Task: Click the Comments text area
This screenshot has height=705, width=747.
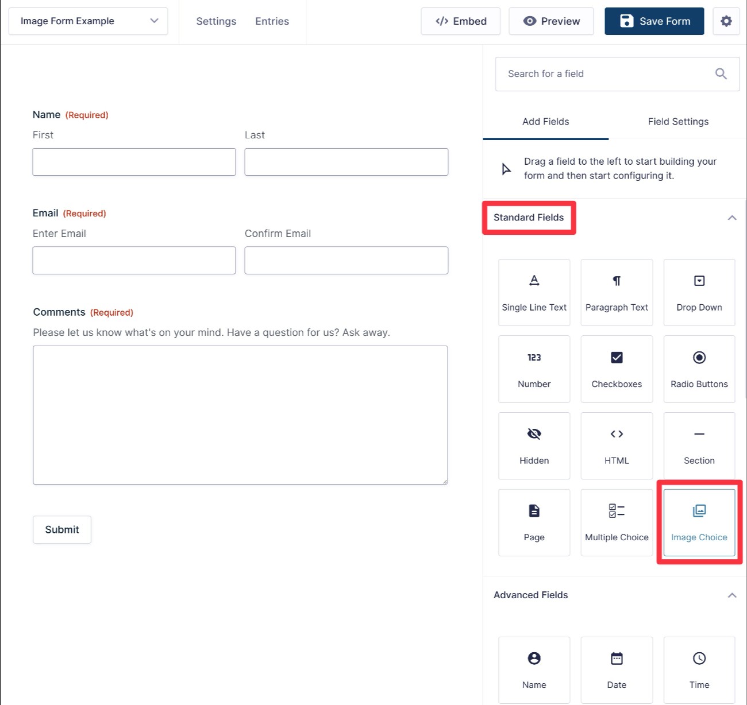Action: [x=240, y=415]
